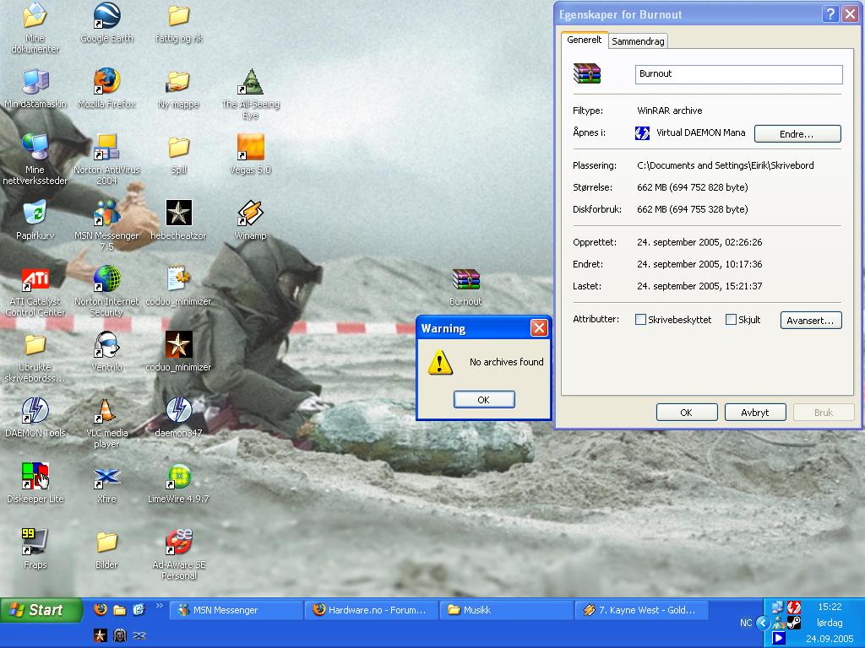Screen dimensions: 865x648
Task: Expand the quick launch overflow chevron
Action: [x=160, y=606]
